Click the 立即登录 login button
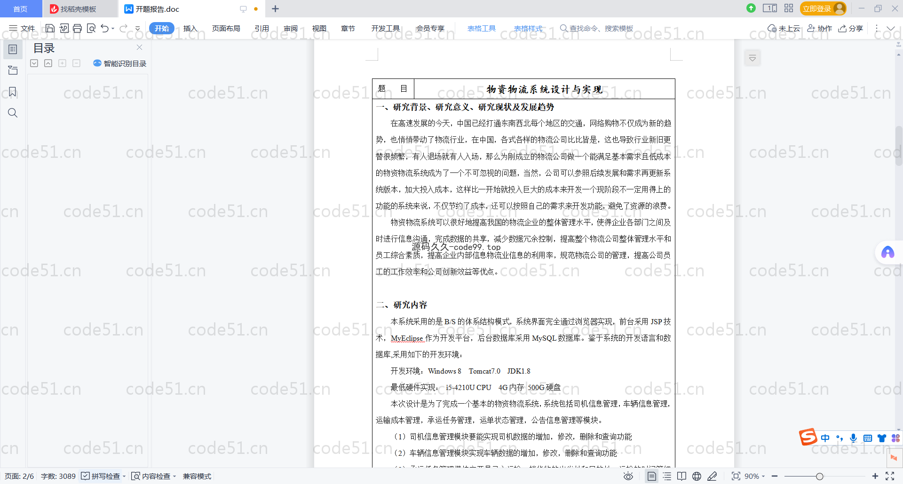 point(823,8)
